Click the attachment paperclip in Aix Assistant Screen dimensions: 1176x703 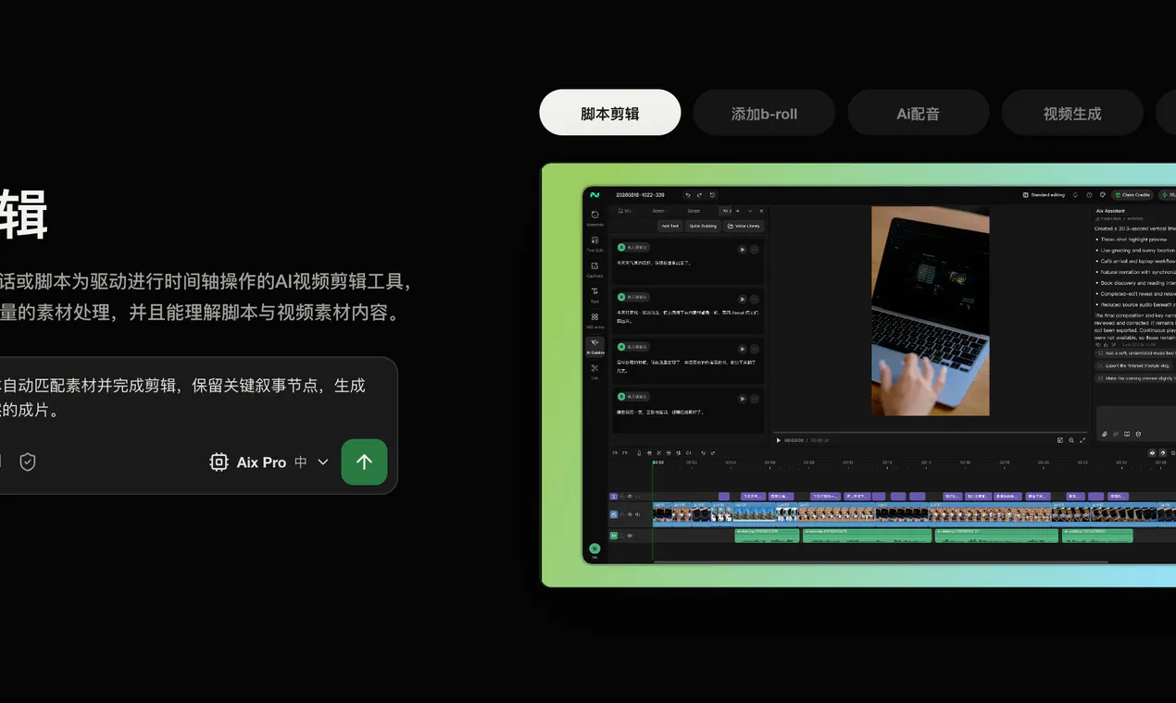click(x=1104, y=434)
